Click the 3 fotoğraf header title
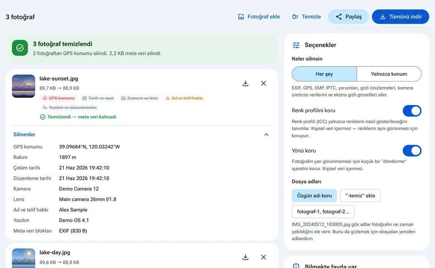Screen dimensions: 435x268 pyautogui.click(x=20, y=17)
